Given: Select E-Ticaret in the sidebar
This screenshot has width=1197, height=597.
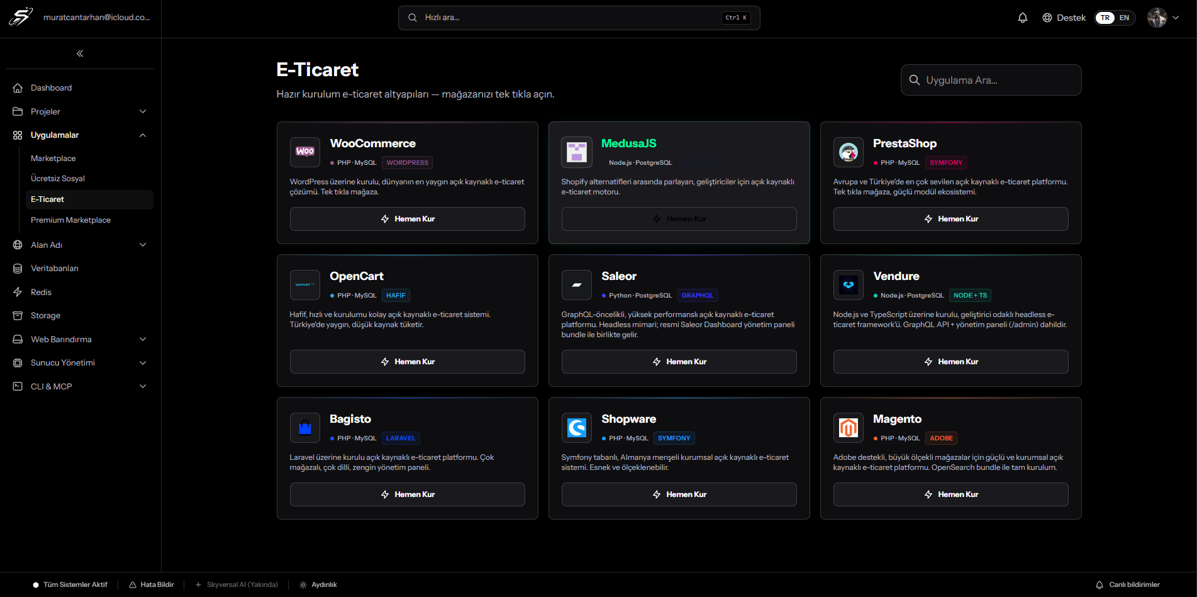Looking at the screenshot, I should [x=89, y=199].
